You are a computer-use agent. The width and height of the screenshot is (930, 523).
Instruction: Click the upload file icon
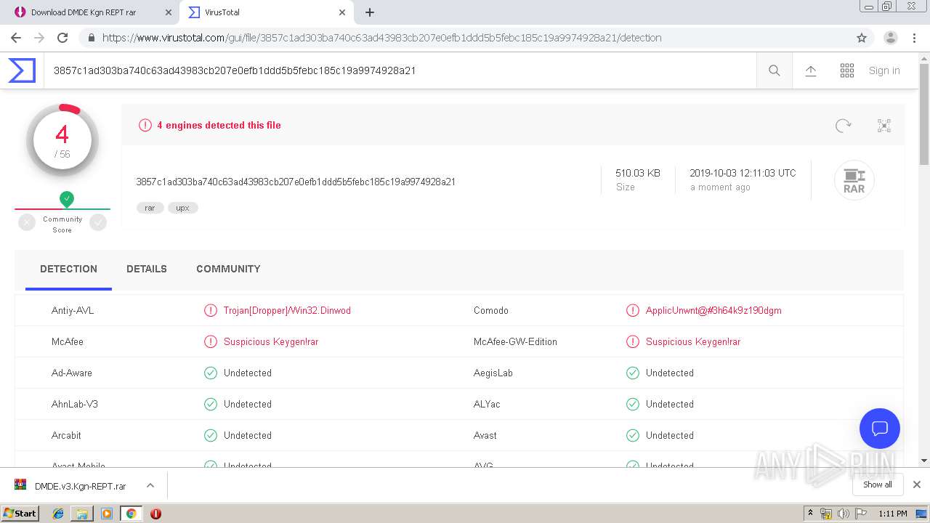click(x=811, y=70)
